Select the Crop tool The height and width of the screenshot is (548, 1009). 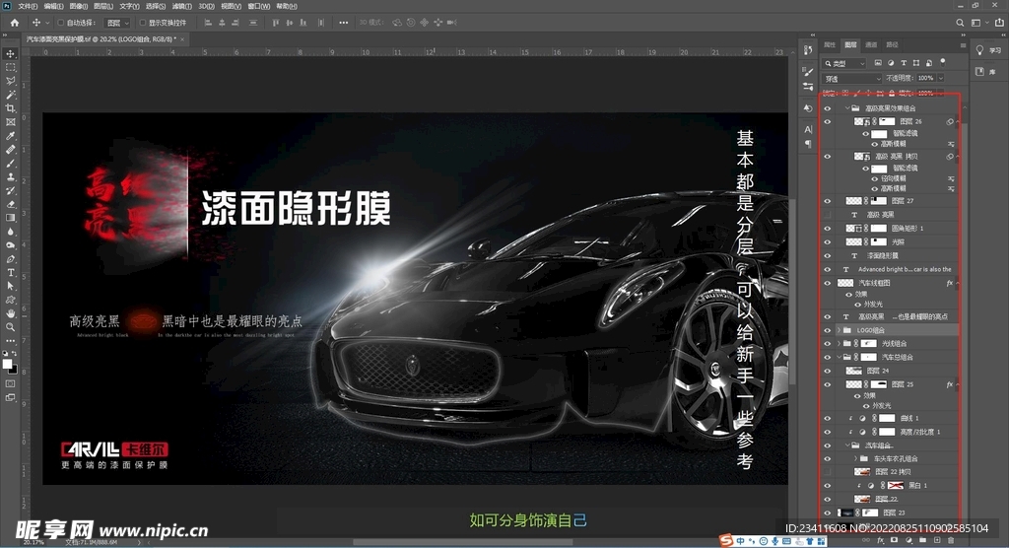tap(11, 107)
